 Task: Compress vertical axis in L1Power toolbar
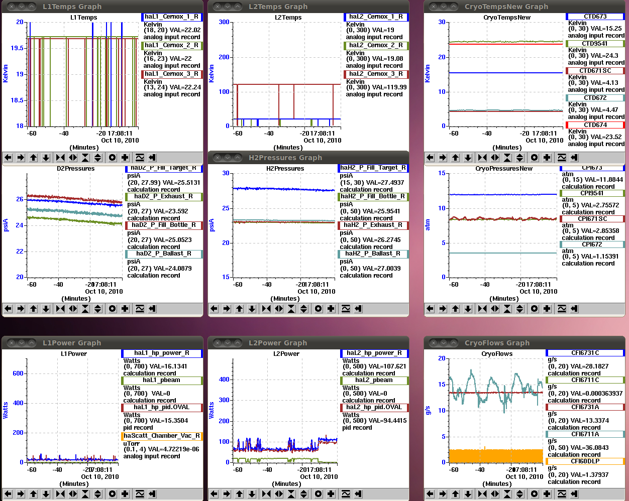click(x=85, y=494)
